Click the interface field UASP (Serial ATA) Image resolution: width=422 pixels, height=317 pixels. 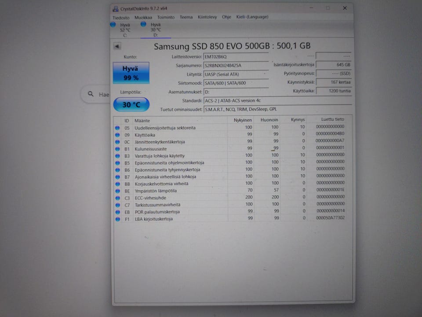click(236, 74)
